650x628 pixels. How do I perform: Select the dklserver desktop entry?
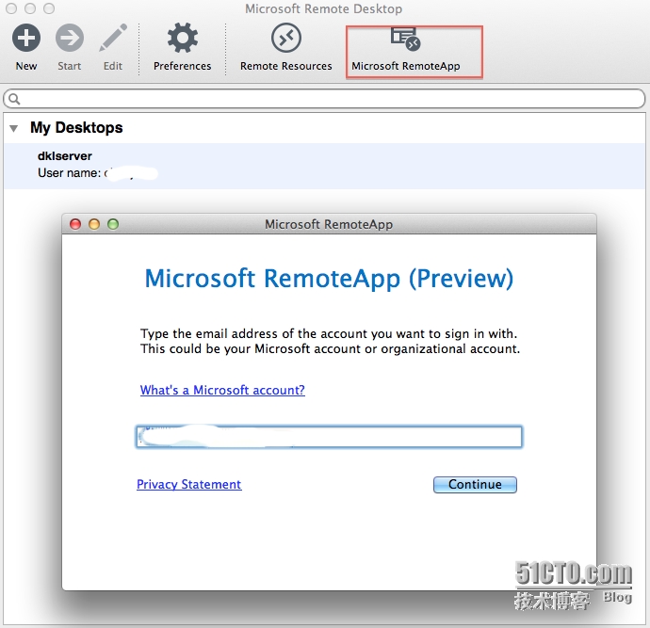click(x=324, y=166)
